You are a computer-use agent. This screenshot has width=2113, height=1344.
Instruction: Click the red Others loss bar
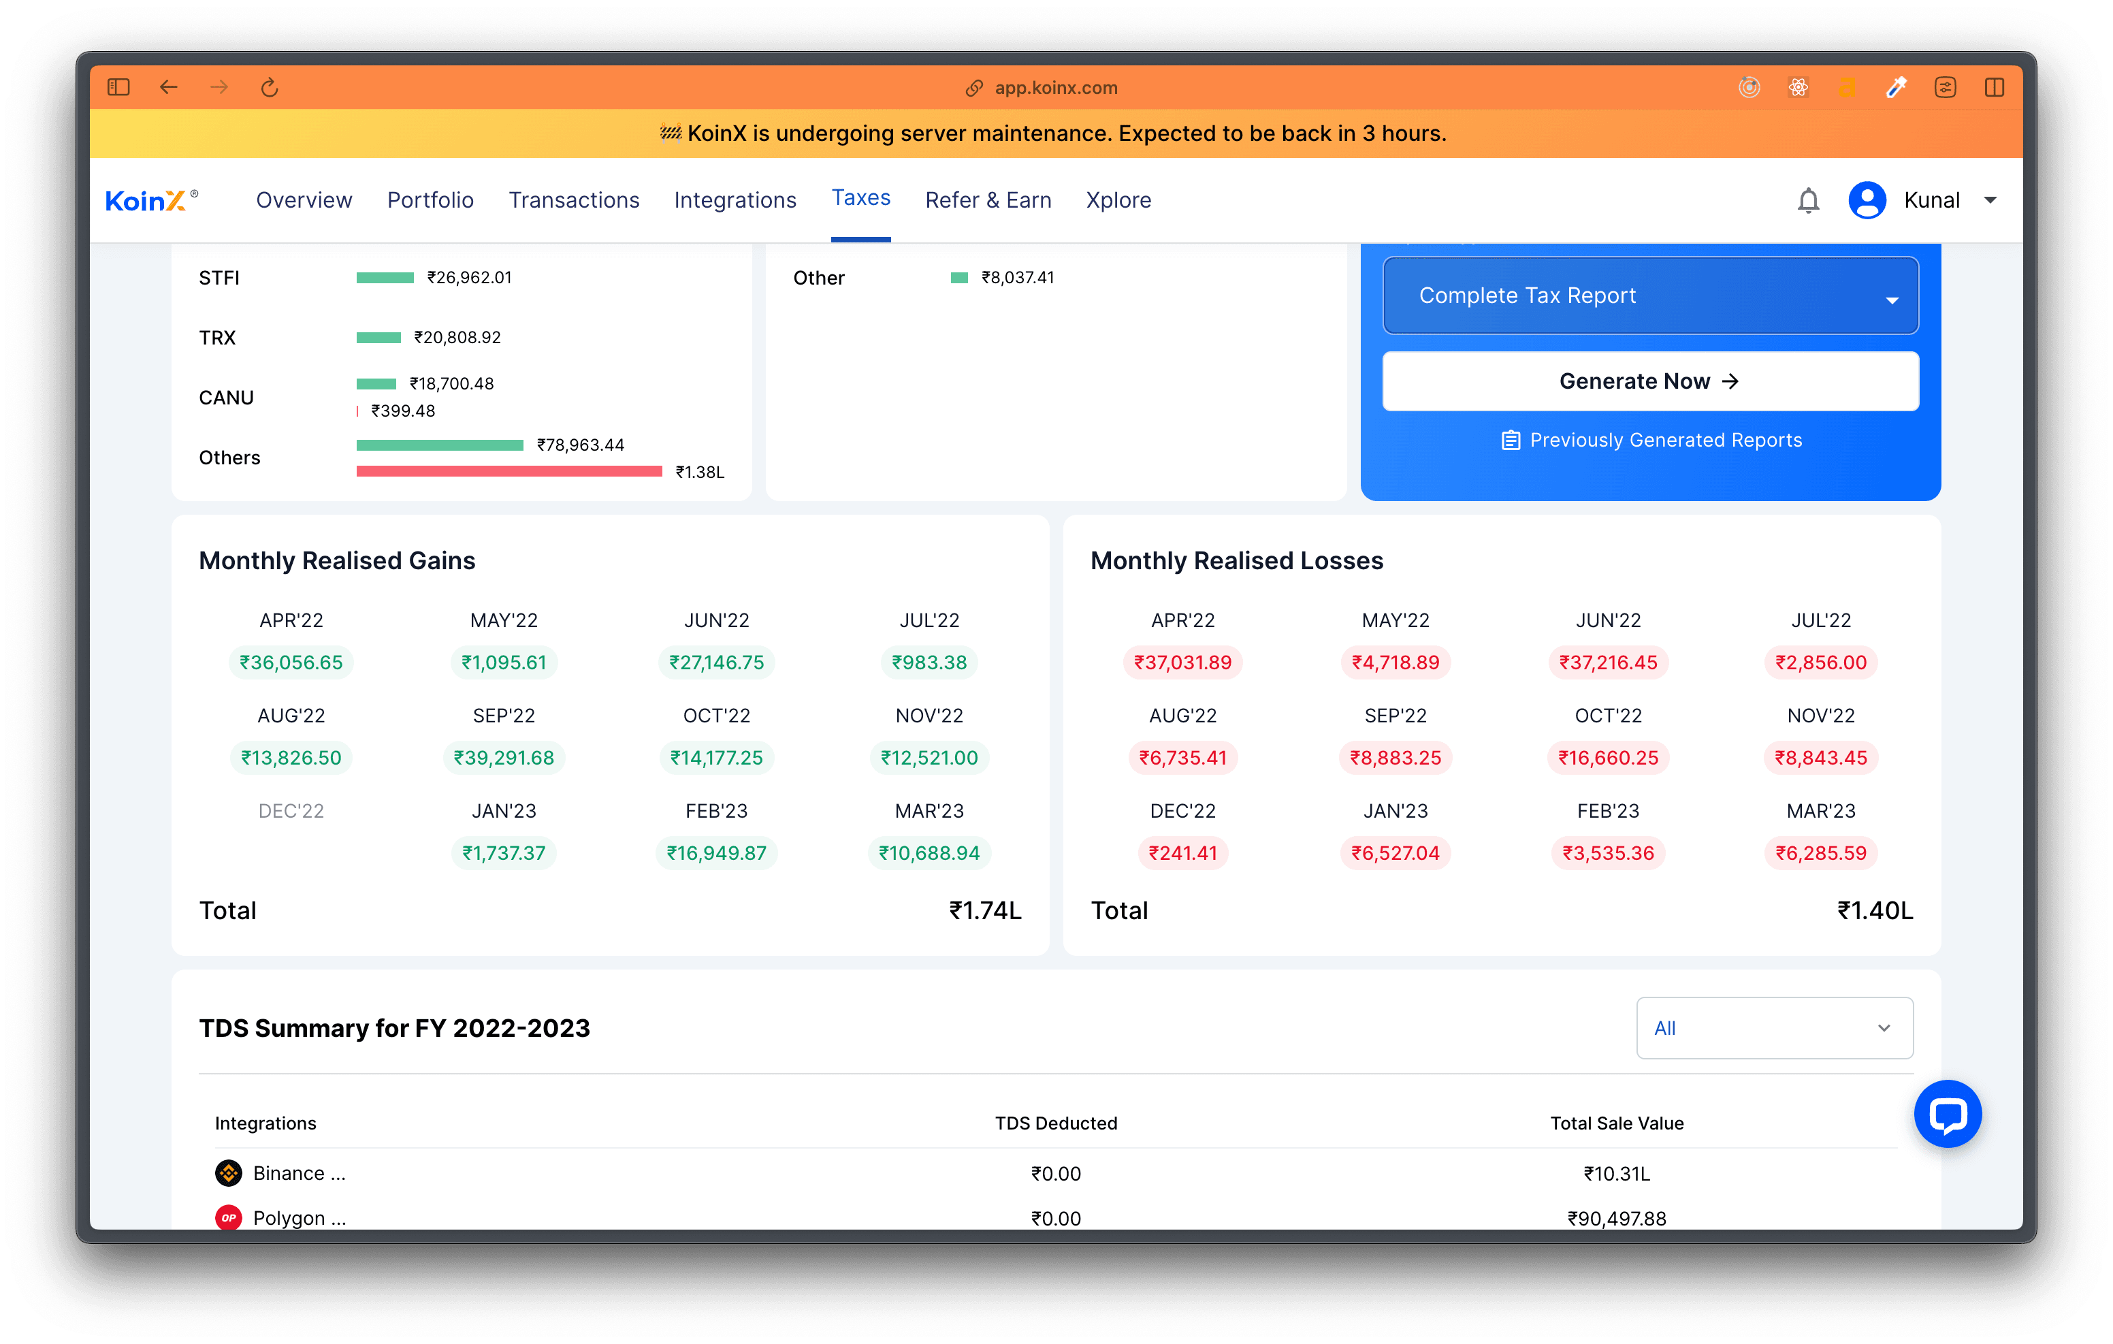pyautogui.click(x=509, y=473)
